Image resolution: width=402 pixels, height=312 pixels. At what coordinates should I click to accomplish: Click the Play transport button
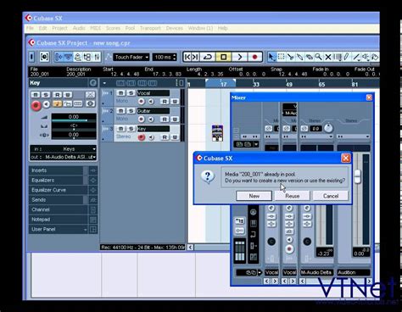tap(239, 57)
